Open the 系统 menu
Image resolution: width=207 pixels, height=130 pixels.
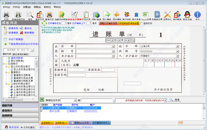click(47, 7)
